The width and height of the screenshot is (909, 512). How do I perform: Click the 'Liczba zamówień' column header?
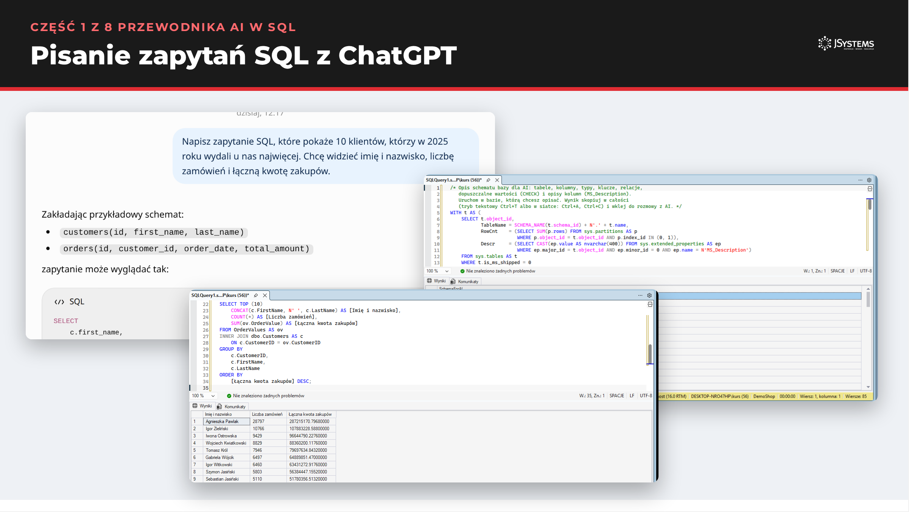268,414
